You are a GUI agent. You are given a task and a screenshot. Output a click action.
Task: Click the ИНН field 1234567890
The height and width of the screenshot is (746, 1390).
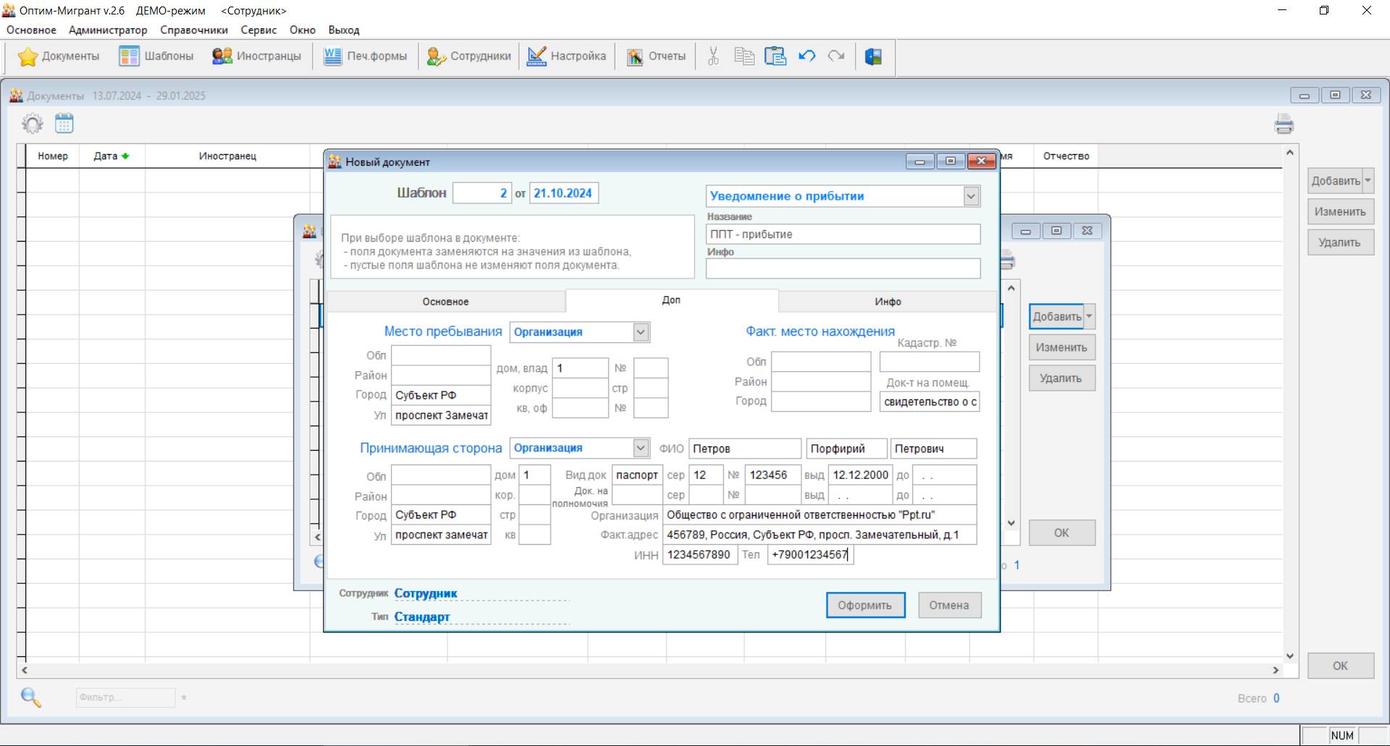coord(700,555)
